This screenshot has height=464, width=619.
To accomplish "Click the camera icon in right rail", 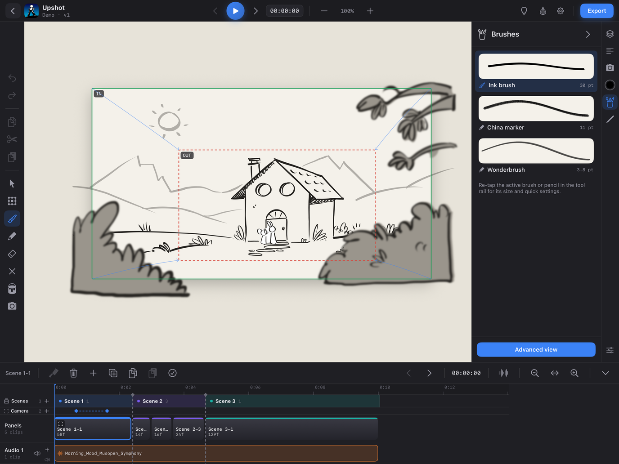I will pos(610,67).
